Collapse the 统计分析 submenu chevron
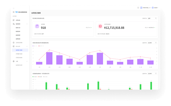The height and width of the screenshot is (106, 171). pos(27,47)
